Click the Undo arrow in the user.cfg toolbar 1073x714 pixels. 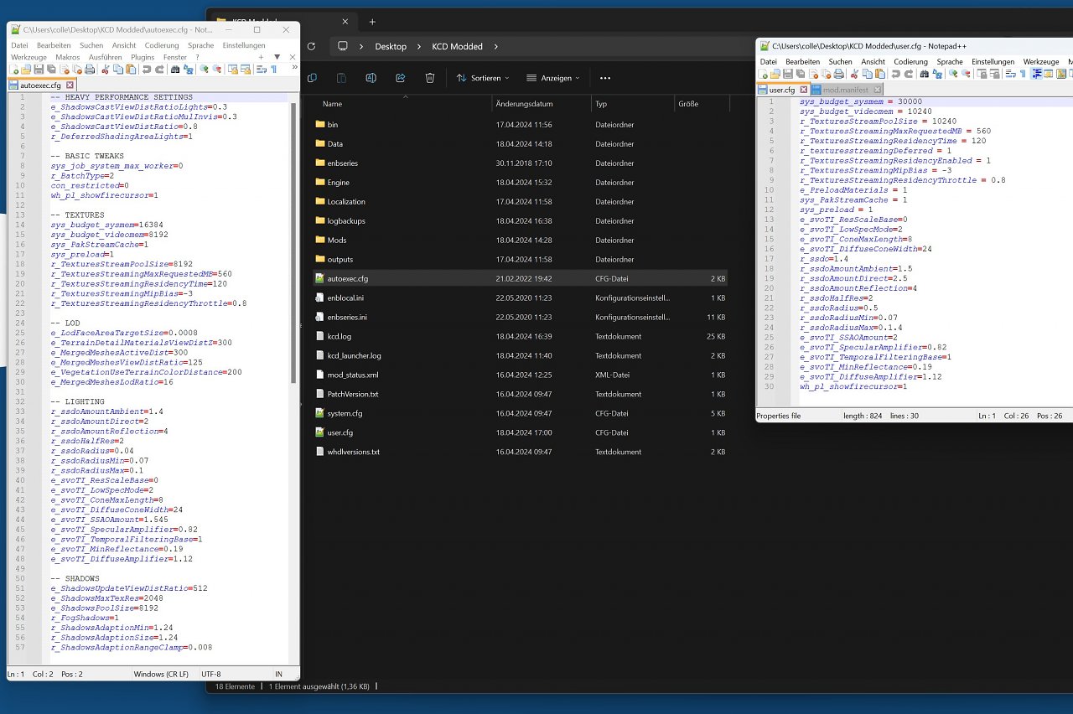(x=896, y=74)
